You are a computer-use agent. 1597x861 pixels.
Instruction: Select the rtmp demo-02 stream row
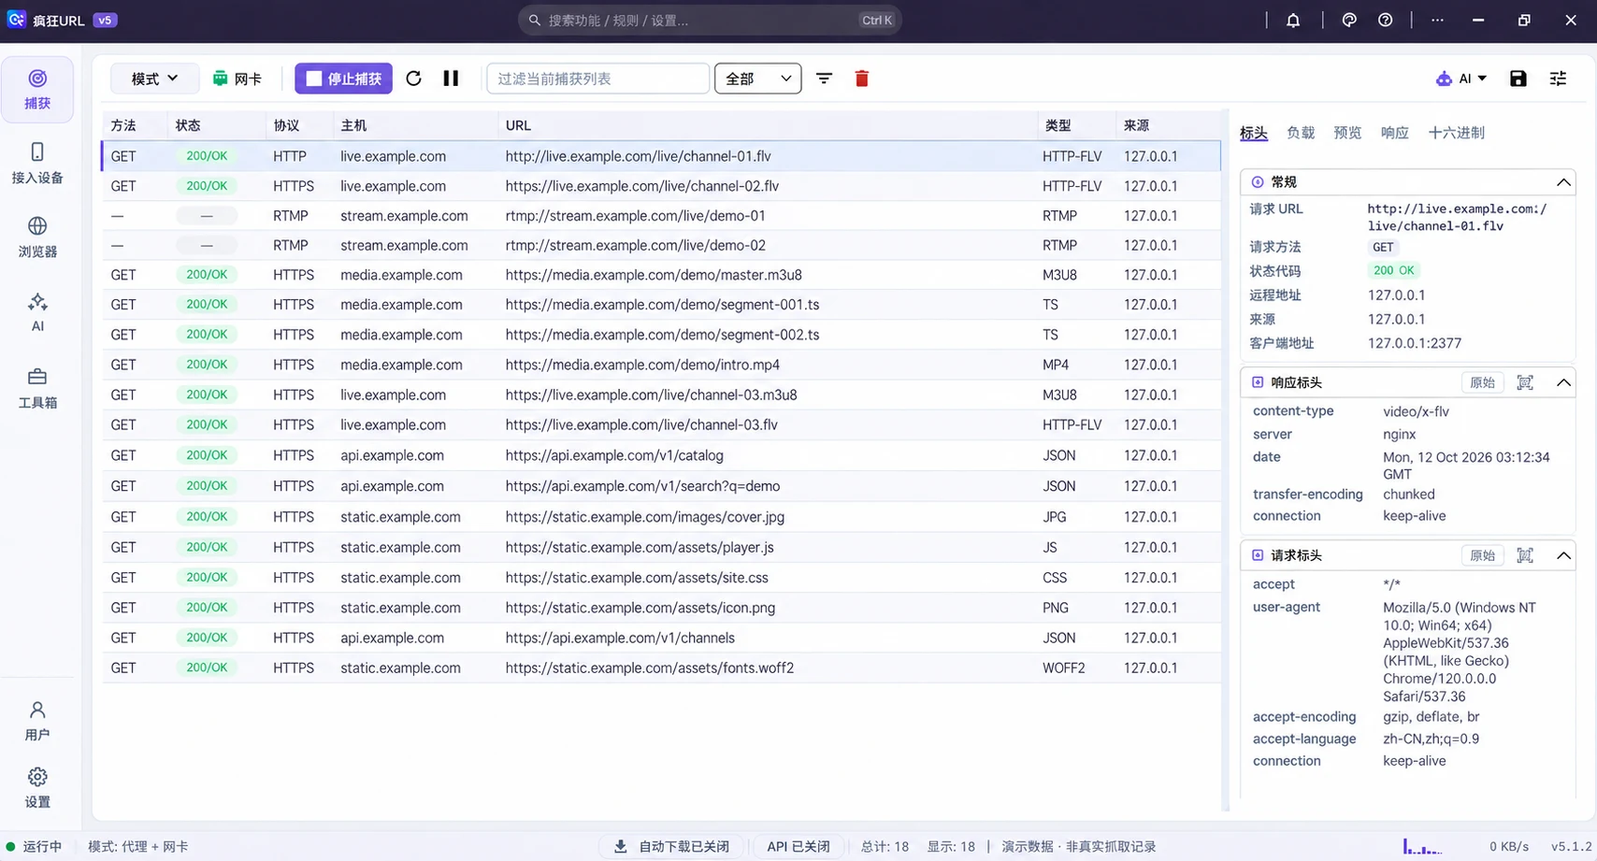click(661, 245)
